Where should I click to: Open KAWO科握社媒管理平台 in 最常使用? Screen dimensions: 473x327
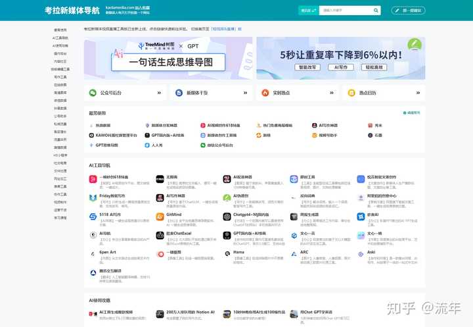(x=113, y=136)
